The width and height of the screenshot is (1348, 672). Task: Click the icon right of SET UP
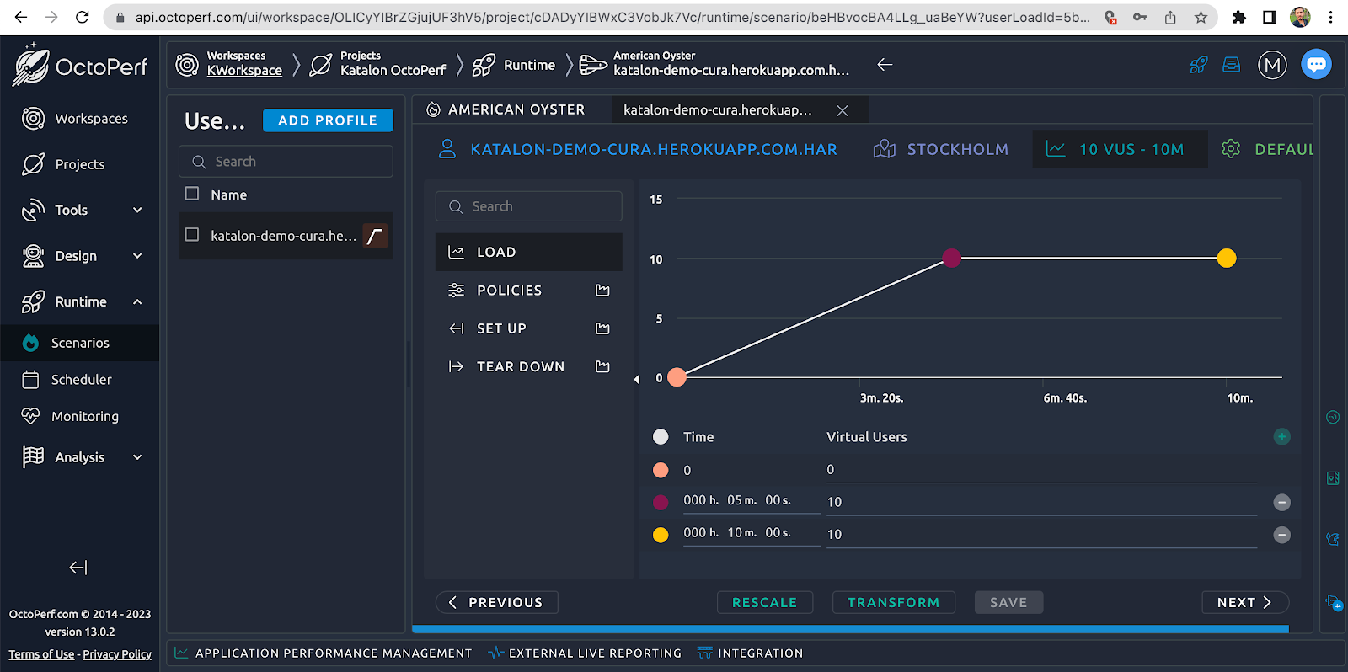(x=602, y=328)
